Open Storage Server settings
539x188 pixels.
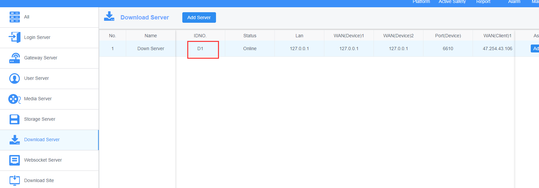click(x=49, y=119)
